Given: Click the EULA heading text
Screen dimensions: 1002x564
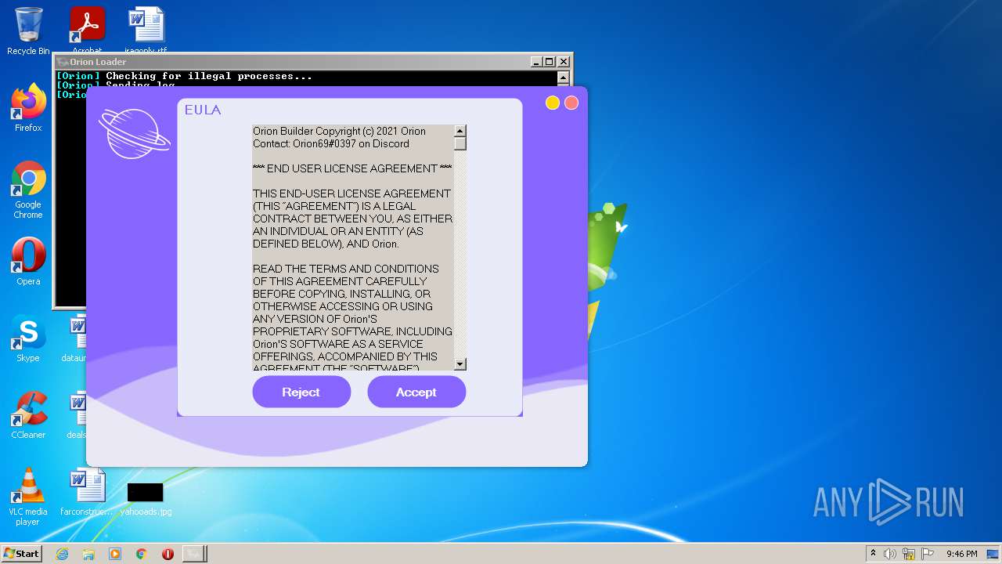Looking at the screenshot, I should pyautogui.click(x=203, y=110).
